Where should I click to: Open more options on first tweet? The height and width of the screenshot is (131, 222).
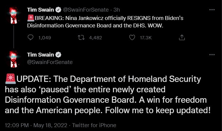coord(212,10)
